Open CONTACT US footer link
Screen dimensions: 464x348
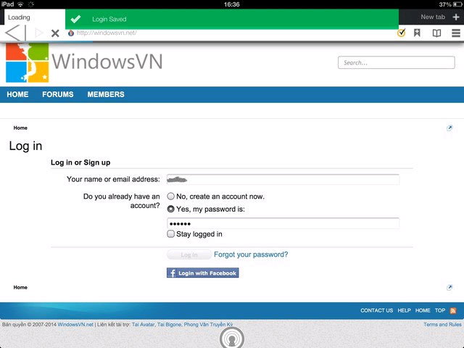coord(377,310)
